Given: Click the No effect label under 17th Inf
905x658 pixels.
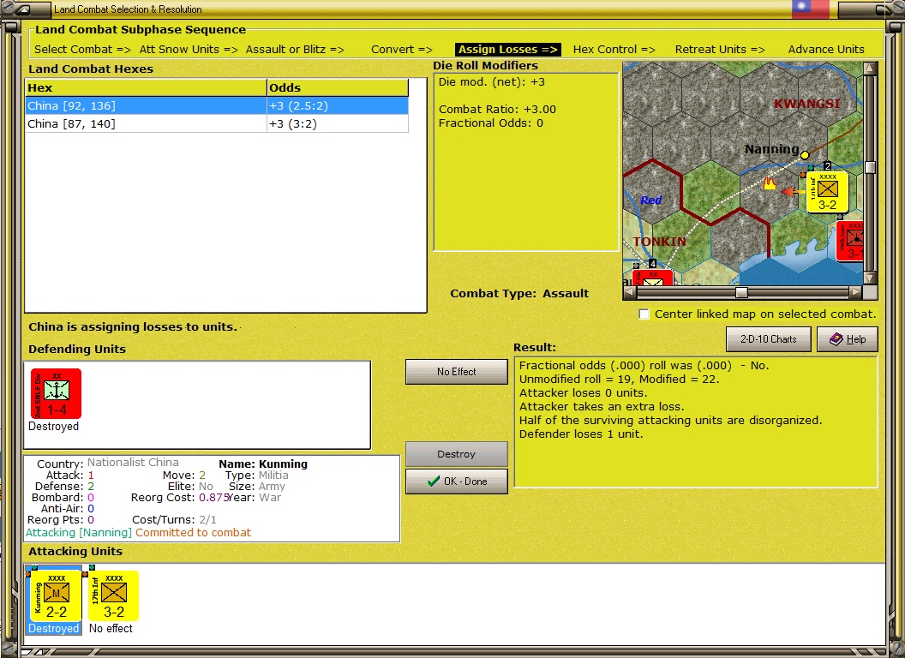Looking at the screenshot, I should pyautogui.click(x=111, y=628).
